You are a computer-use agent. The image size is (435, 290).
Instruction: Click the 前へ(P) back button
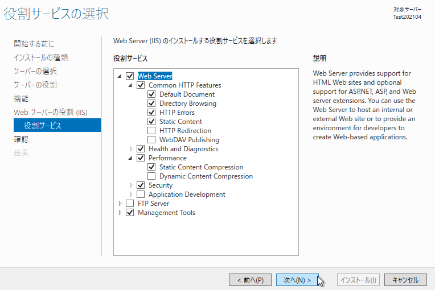250,280
